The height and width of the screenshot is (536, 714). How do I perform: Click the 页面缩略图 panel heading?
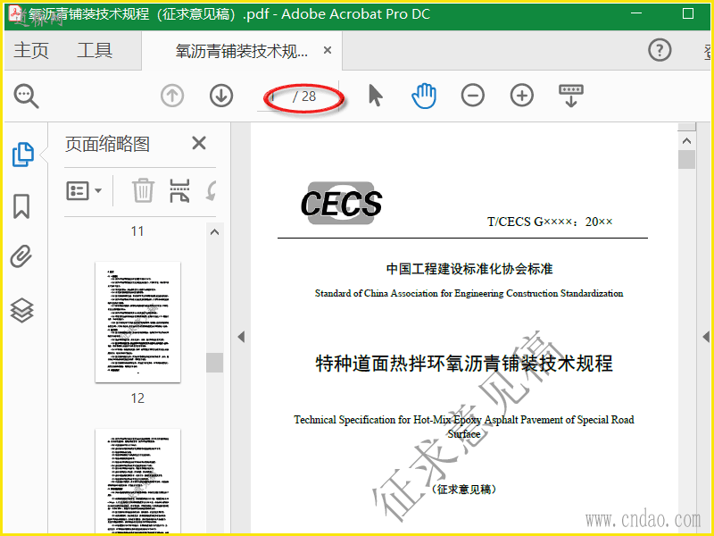pyautogui.click(x=107, y=144)
